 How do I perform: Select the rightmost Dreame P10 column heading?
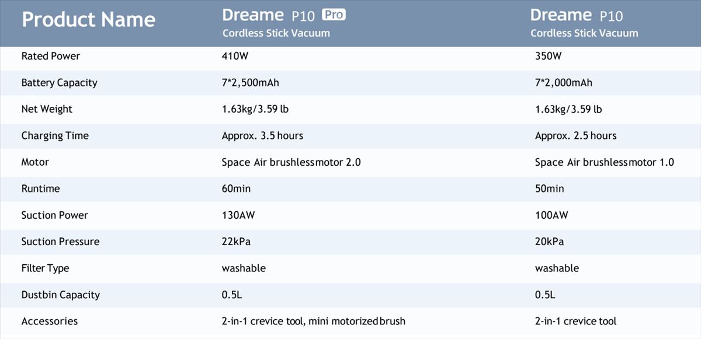point(576,15)
